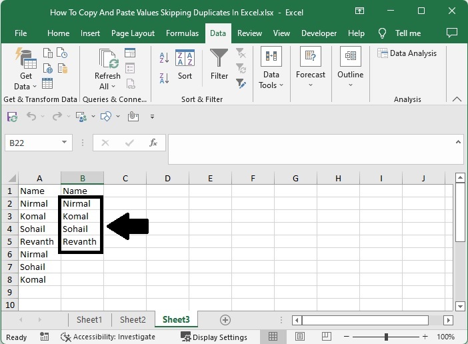Open the Review tab
This screenshot has height=344, width=468.
click(249, 33)
